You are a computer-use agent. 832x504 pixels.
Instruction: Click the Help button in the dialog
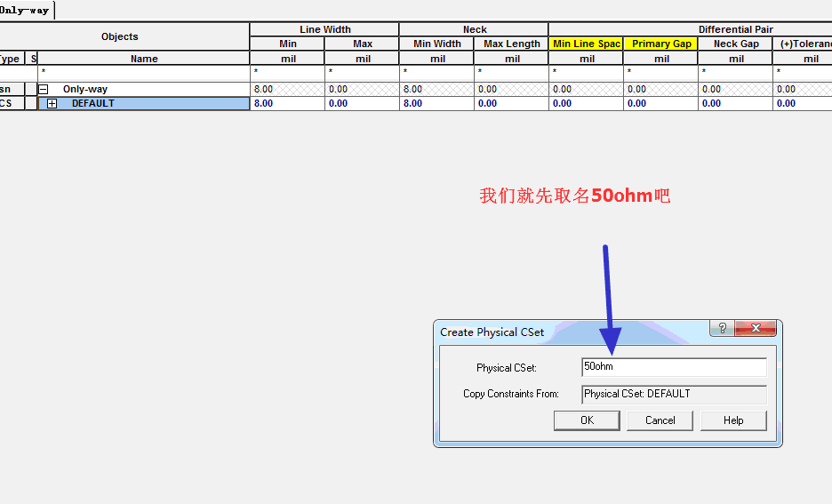click(733, 420)
